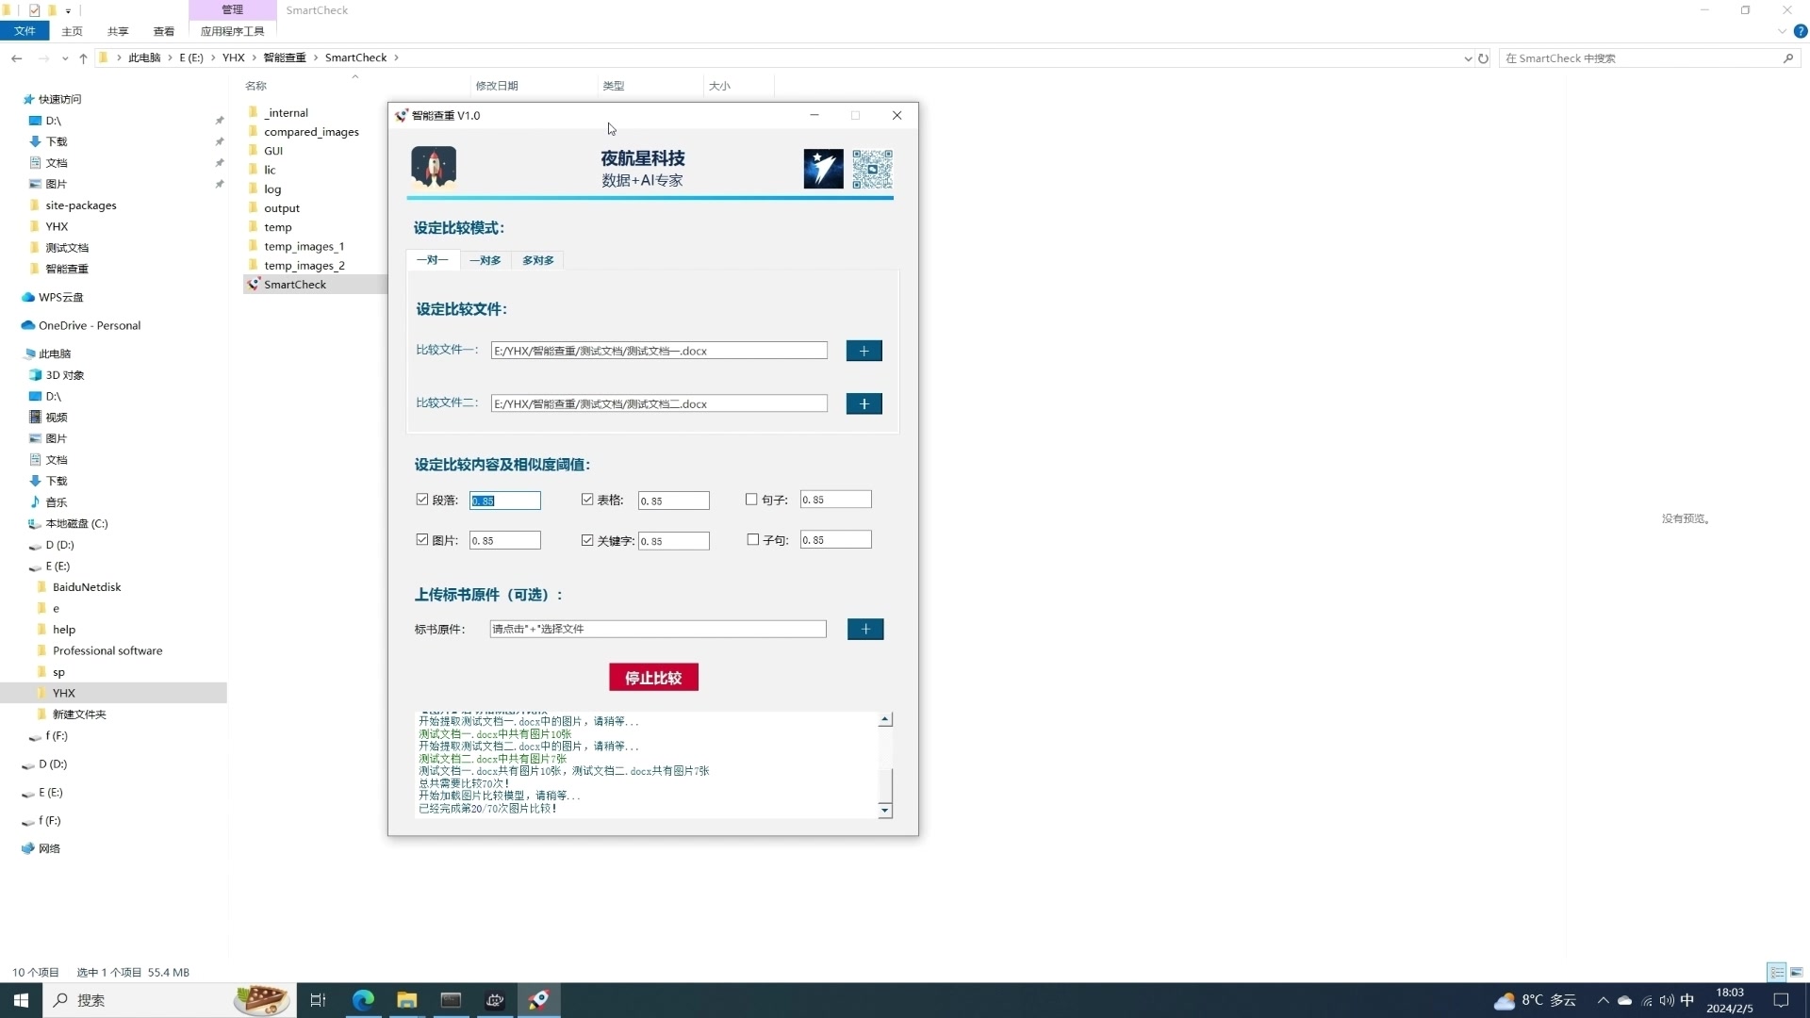Viewport: 1810px width, 1018px height.
Task: Open Microsoft Edge from taskbar
Action: pos(363,1000)
